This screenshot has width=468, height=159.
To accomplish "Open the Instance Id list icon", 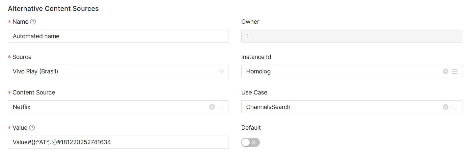I will (x=455, y=71).
